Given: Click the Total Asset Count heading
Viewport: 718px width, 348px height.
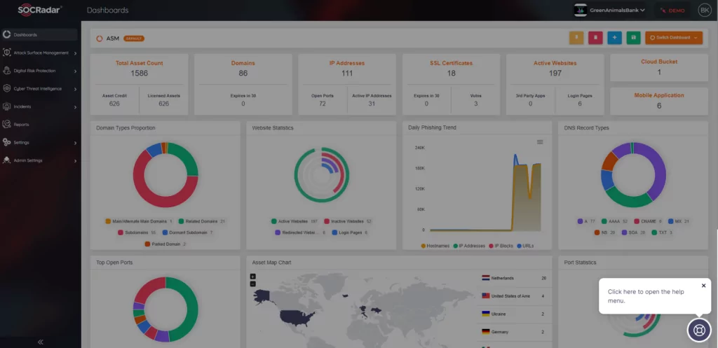Looking at the screenshot, I should 140,63.
